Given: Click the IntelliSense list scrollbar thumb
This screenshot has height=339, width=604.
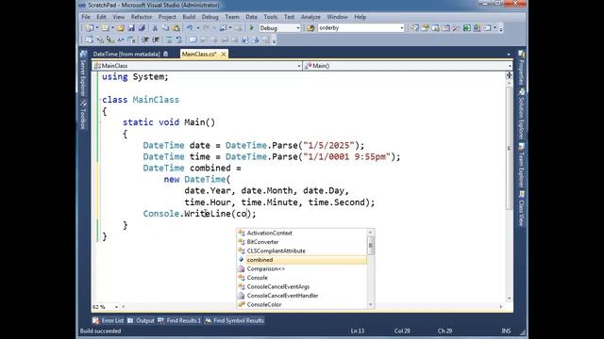Looking at the screenshot, I should (x=371, y=246).
